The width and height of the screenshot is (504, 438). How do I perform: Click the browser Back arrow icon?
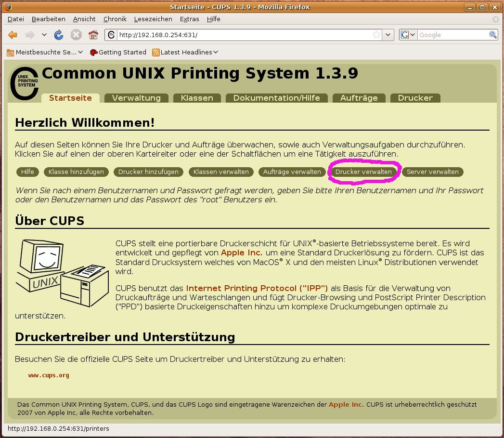tap(13, 35)
